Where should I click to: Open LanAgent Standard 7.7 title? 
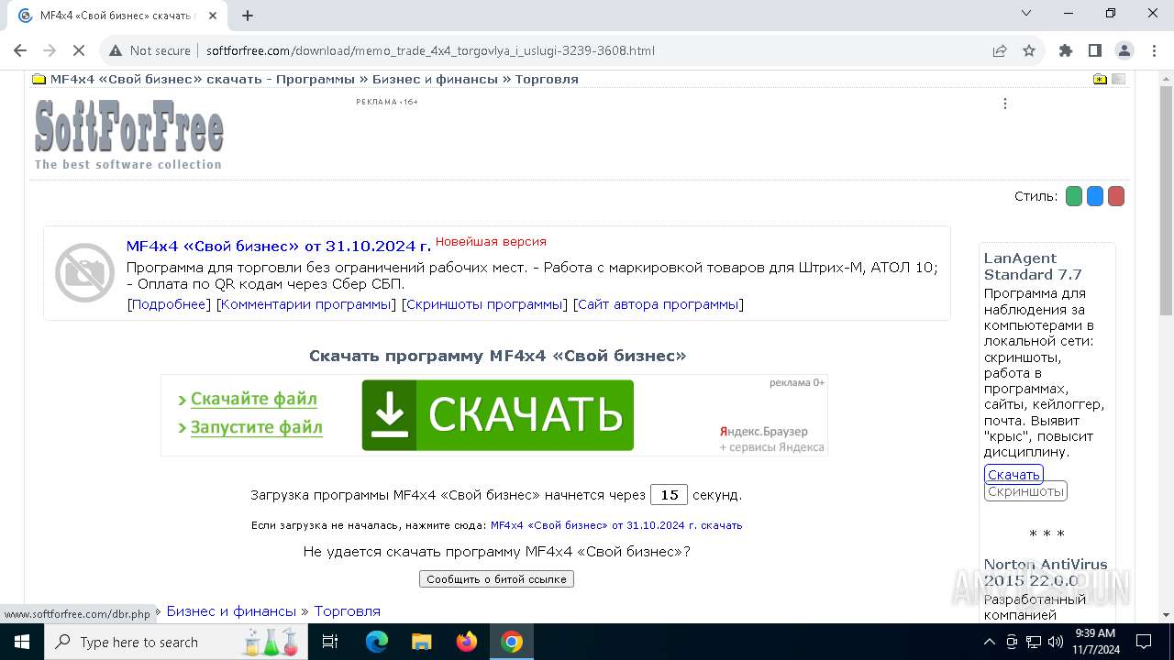1033,266
